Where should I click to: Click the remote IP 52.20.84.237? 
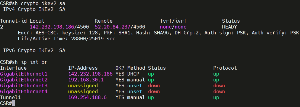pyautogui.click(x=113, y=27)
